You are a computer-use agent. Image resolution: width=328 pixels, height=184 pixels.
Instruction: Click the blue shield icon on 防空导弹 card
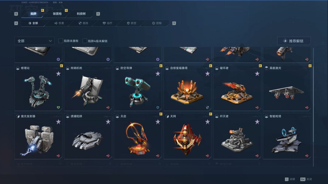click(158, 107)
